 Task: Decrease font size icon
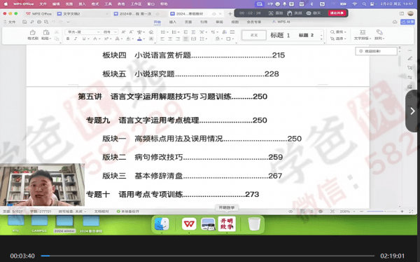tap(132, 32)
